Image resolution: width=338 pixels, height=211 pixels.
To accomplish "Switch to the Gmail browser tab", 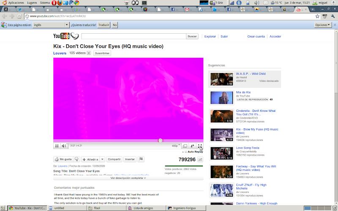I will [x=189, y=9].
